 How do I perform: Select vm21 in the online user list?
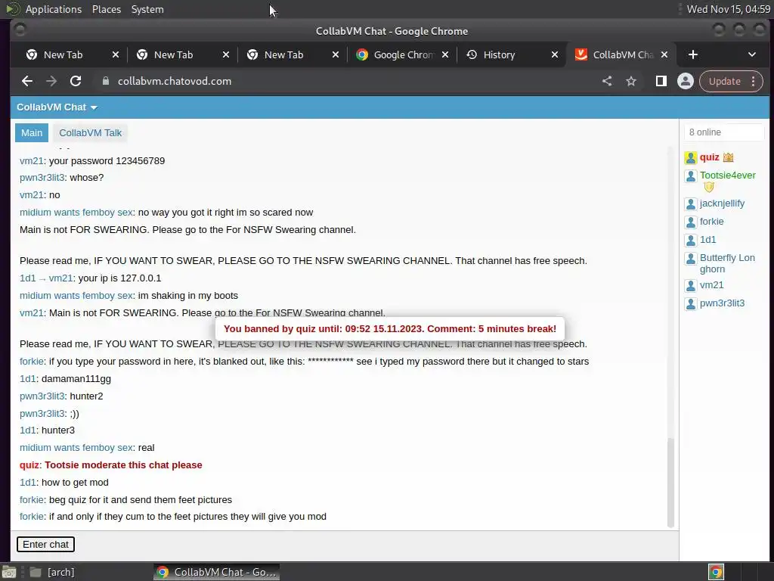(712, 285)
